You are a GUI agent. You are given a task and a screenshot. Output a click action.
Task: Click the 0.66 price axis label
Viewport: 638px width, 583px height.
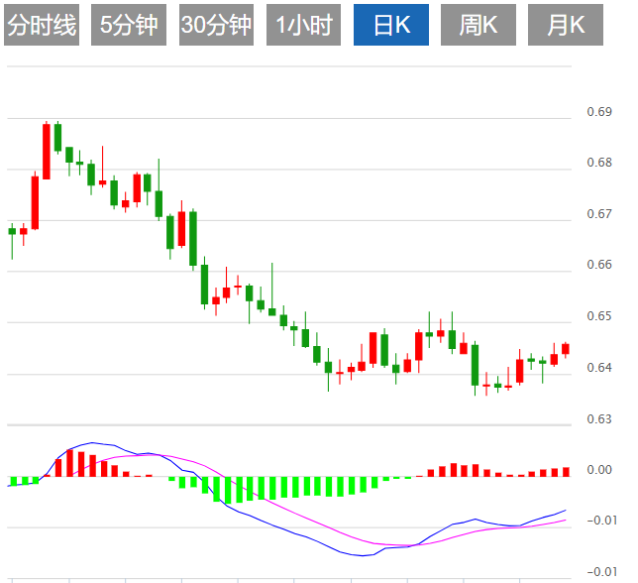[x=599, y=265]
